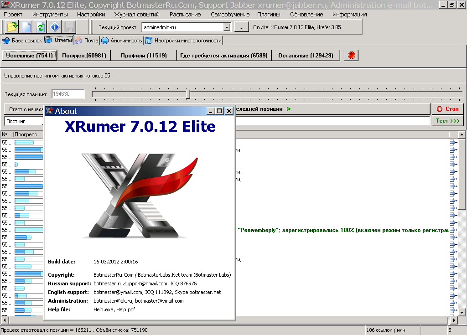
Task: Close the About dialog
Action: pos(229,111)
